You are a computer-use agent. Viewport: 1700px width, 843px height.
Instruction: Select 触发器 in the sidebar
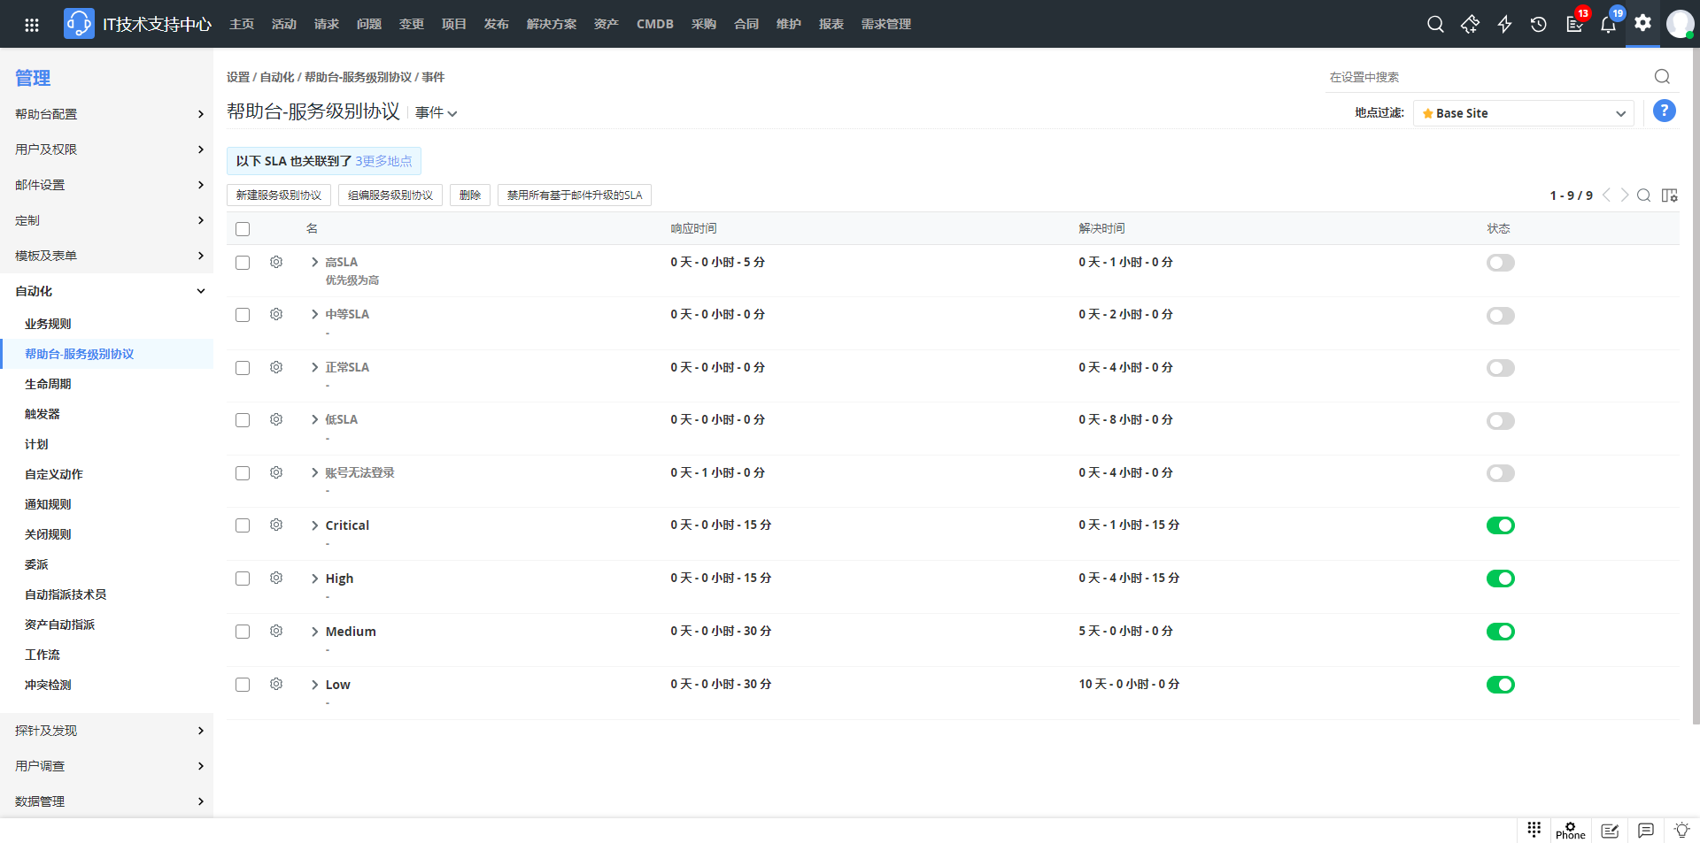point(42,414)
